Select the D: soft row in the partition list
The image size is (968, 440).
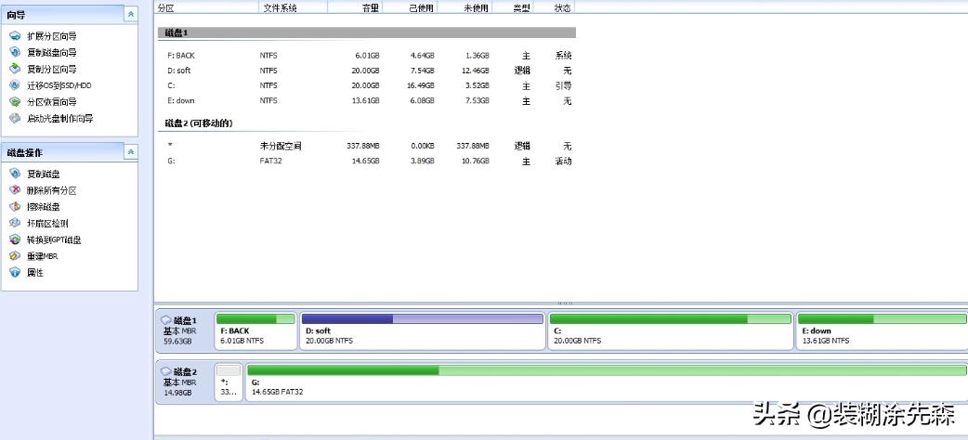point(367,71)
